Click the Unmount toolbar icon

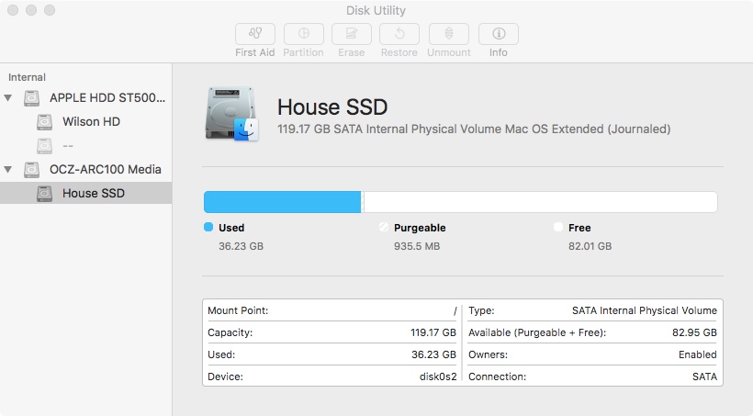pos(448,34)
